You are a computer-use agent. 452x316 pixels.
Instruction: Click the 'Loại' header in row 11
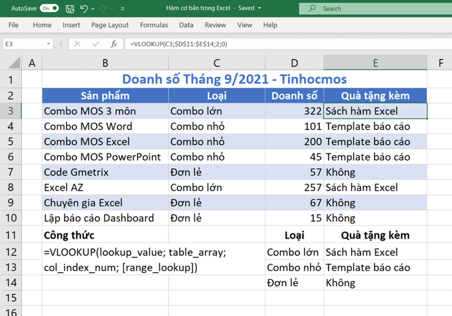[x=294, y=235]
